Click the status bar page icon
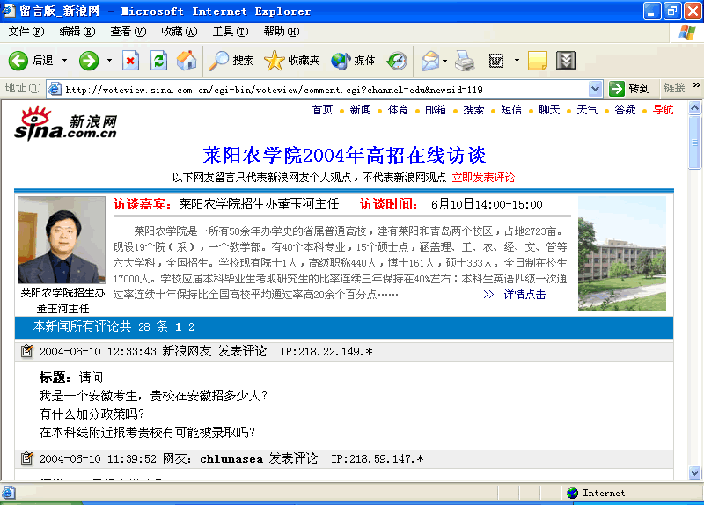Screen dimensions: 704x505 [x=9, y=493]
